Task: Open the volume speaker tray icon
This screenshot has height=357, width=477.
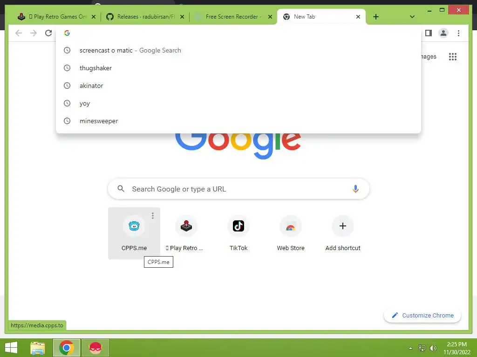Action: pos(433,348)
